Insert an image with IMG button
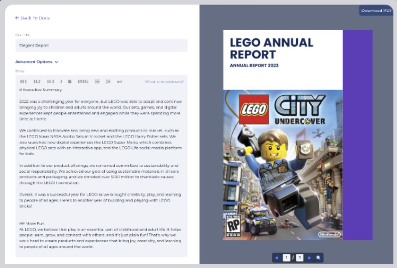The width and height of the screenshot is (397, 268). 83,81
